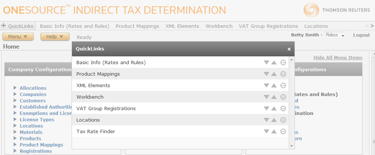The width and height of the screenshot is (375, 155).
Task: Open the Robco company selector
Action: (335, 35)
